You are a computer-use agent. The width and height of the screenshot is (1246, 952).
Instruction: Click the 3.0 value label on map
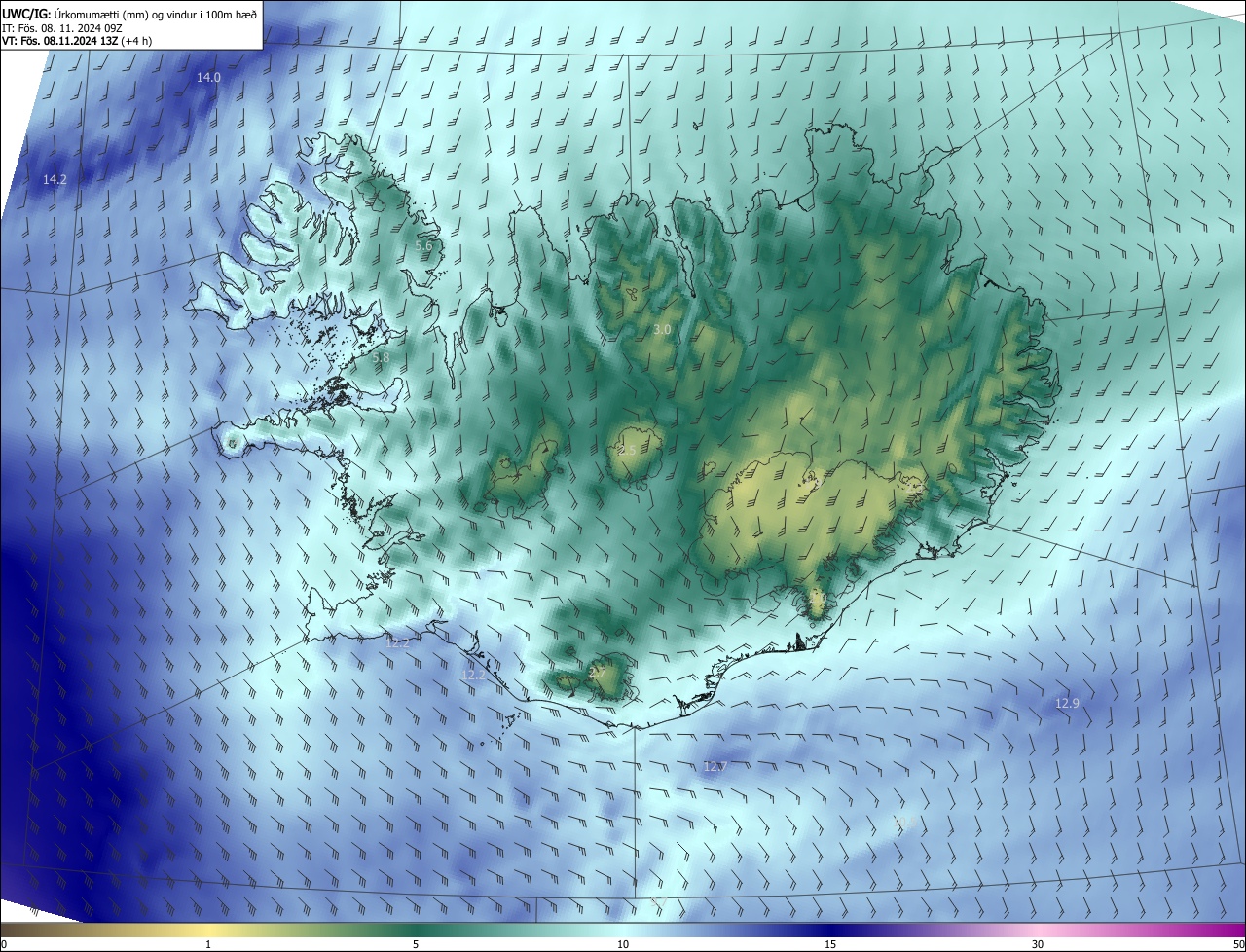pos(662,330)
